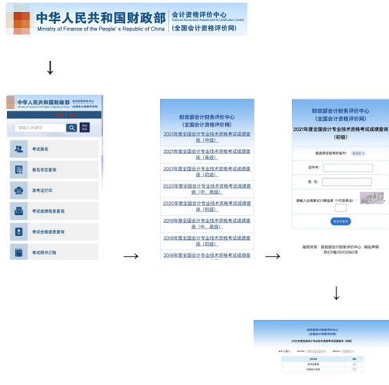Click the captcha image to refresh
The width and height of the screenshot is (389, 385).
click(371, 198)
